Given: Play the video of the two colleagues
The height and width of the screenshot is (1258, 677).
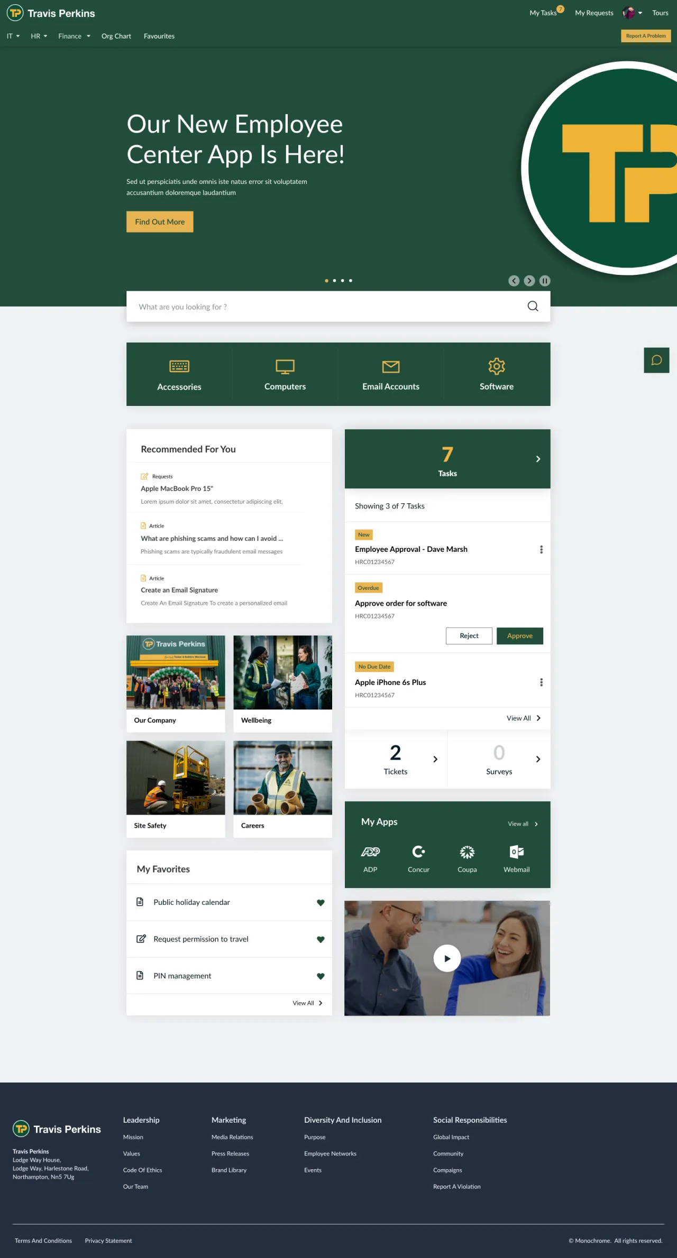Looking at the screenshot, I should 447,958.
